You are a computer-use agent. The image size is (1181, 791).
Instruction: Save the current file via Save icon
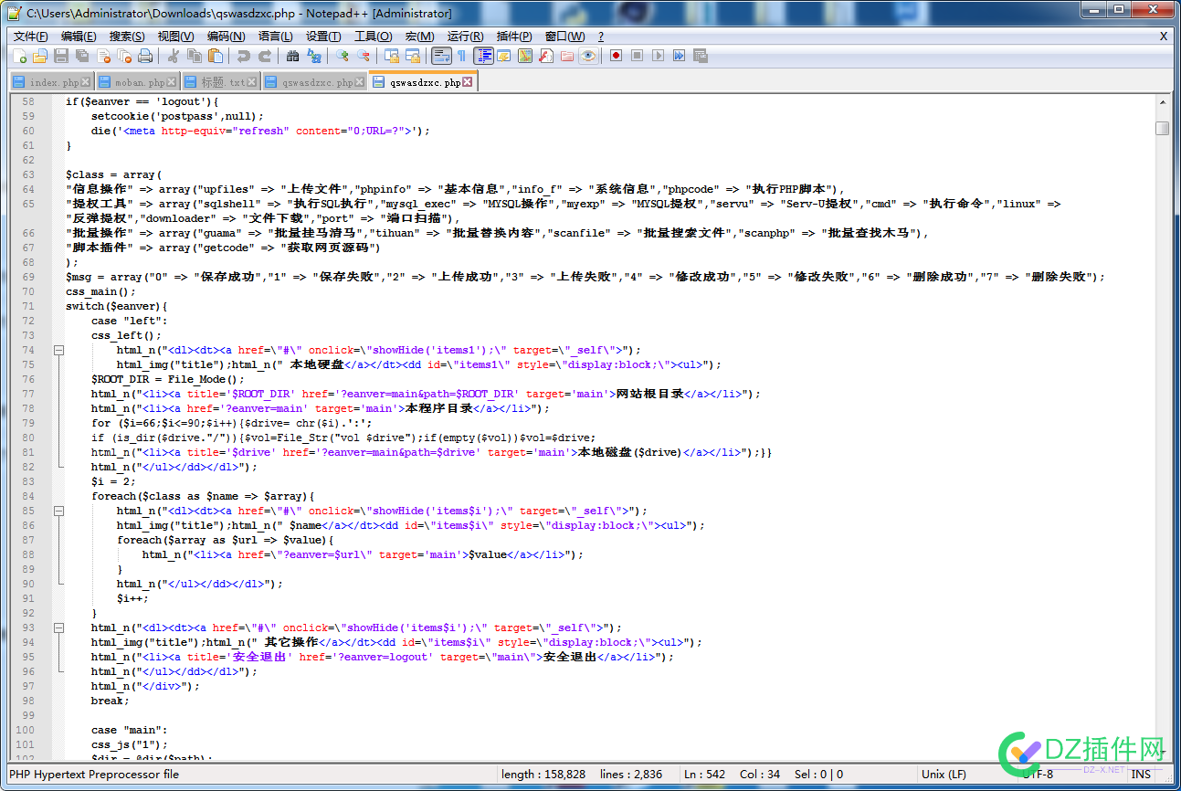tap(60, 56)
